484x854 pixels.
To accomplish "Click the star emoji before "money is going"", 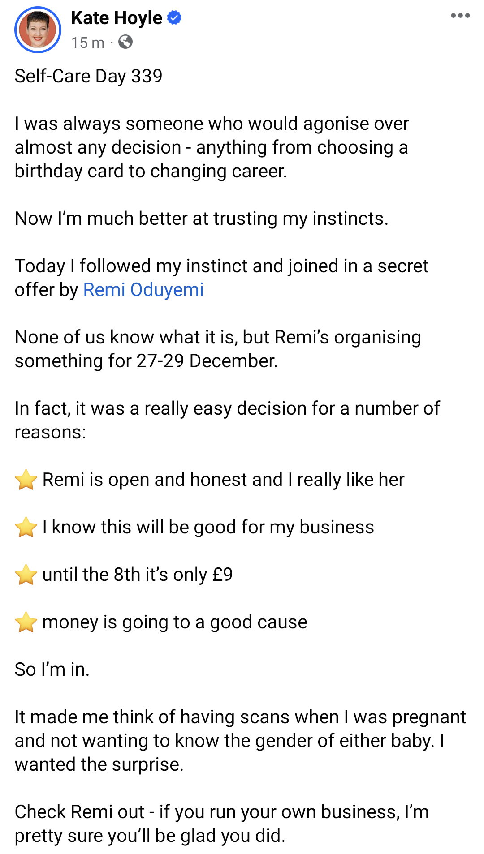I will click(26, 622).
